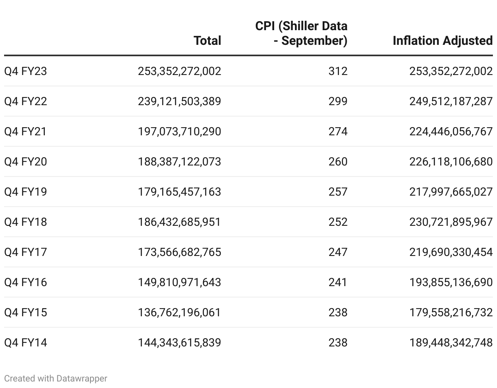Select the Q4 FY20 row label
This screenshot has height=388, width=497.
[26, 162]
